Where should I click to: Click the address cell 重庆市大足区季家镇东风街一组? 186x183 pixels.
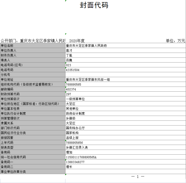point(126,80)
